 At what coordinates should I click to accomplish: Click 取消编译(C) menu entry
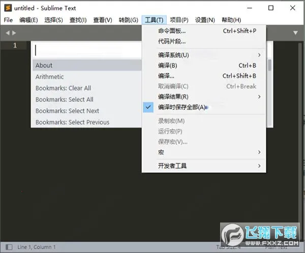(204, 86)
